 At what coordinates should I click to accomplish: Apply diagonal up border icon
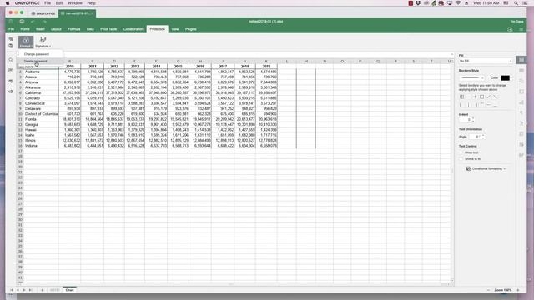(x=488, y=97)
